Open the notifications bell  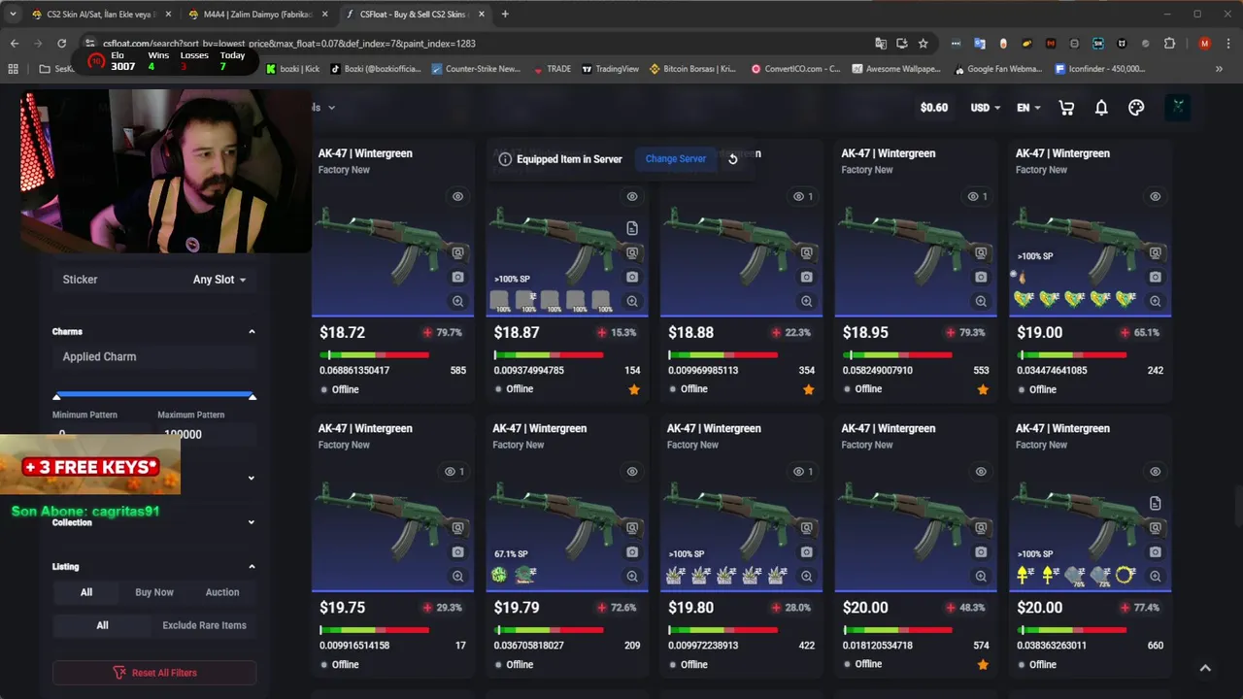(1101, 108)
